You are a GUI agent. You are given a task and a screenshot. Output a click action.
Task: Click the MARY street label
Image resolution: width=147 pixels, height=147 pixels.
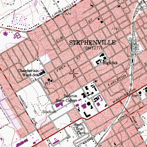click(x=135, y=121)
